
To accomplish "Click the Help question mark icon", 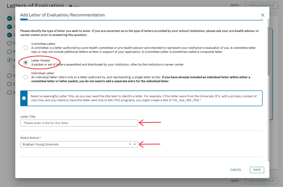I will tap(70, 6).
